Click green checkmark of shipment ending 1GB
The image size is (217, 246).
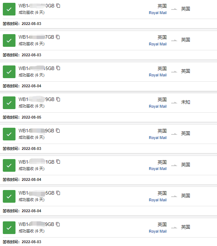(9, 165)
